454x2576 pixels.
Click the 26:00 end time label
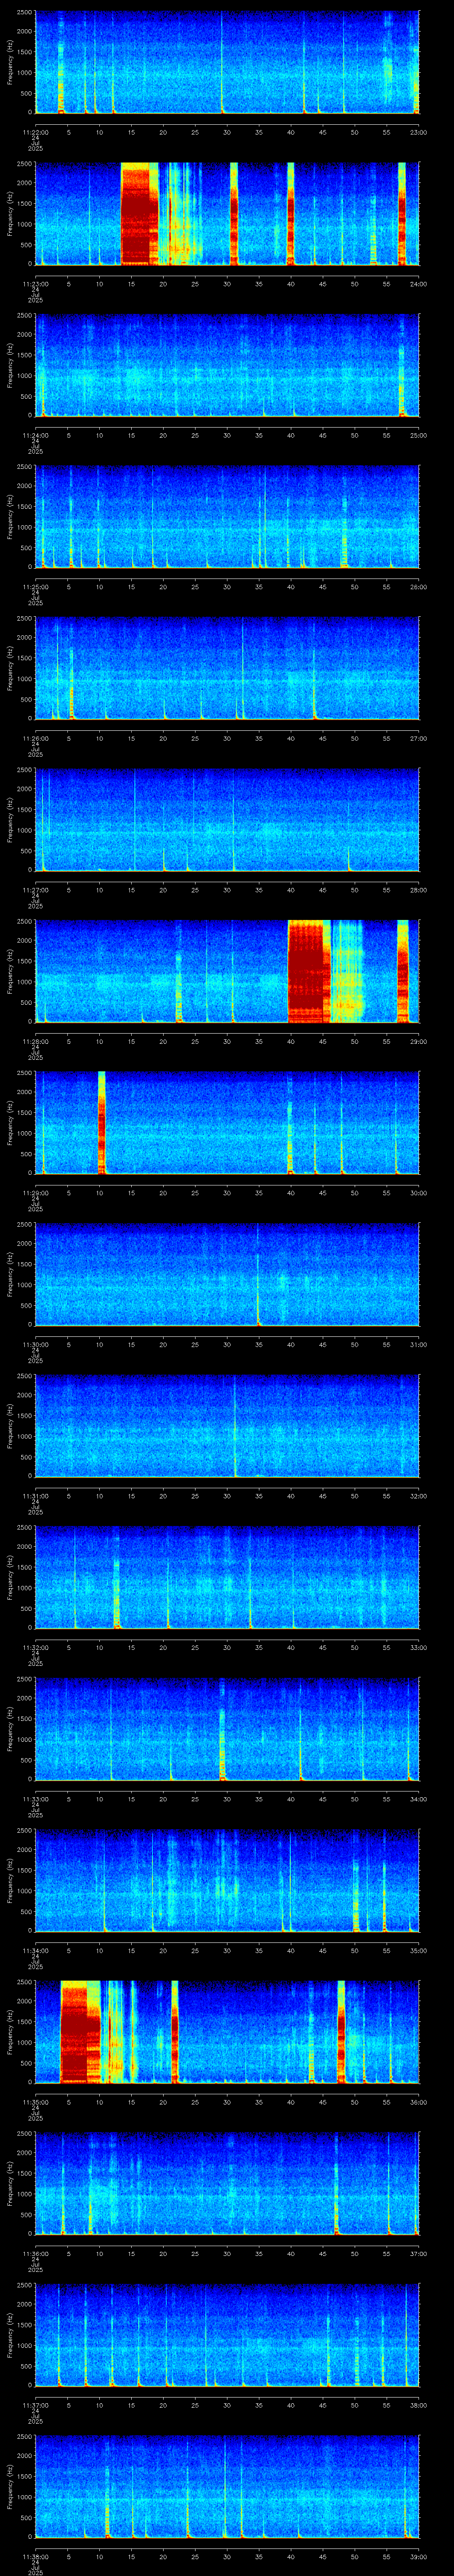(419, 587)
